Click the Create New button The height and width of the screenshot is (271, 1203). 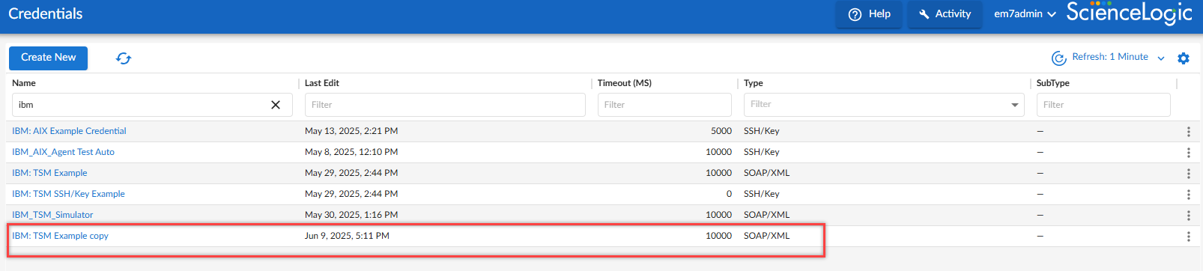pyautogui.click(x=49, y=58)
